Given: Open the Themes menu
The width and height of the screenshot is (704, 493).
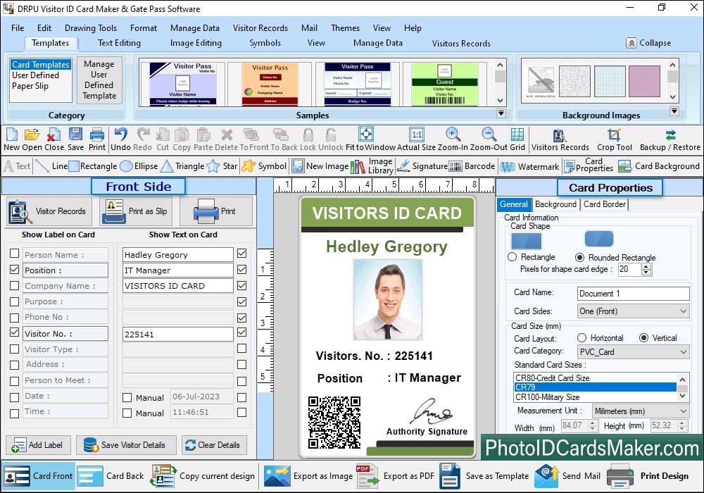Looking at the screenshot, I should click(x=345, y=28).
